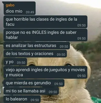The width and height of the screenshot is (101, 103).
Task: Tap the timestamp beside 'y yo'
Action: 21,63
